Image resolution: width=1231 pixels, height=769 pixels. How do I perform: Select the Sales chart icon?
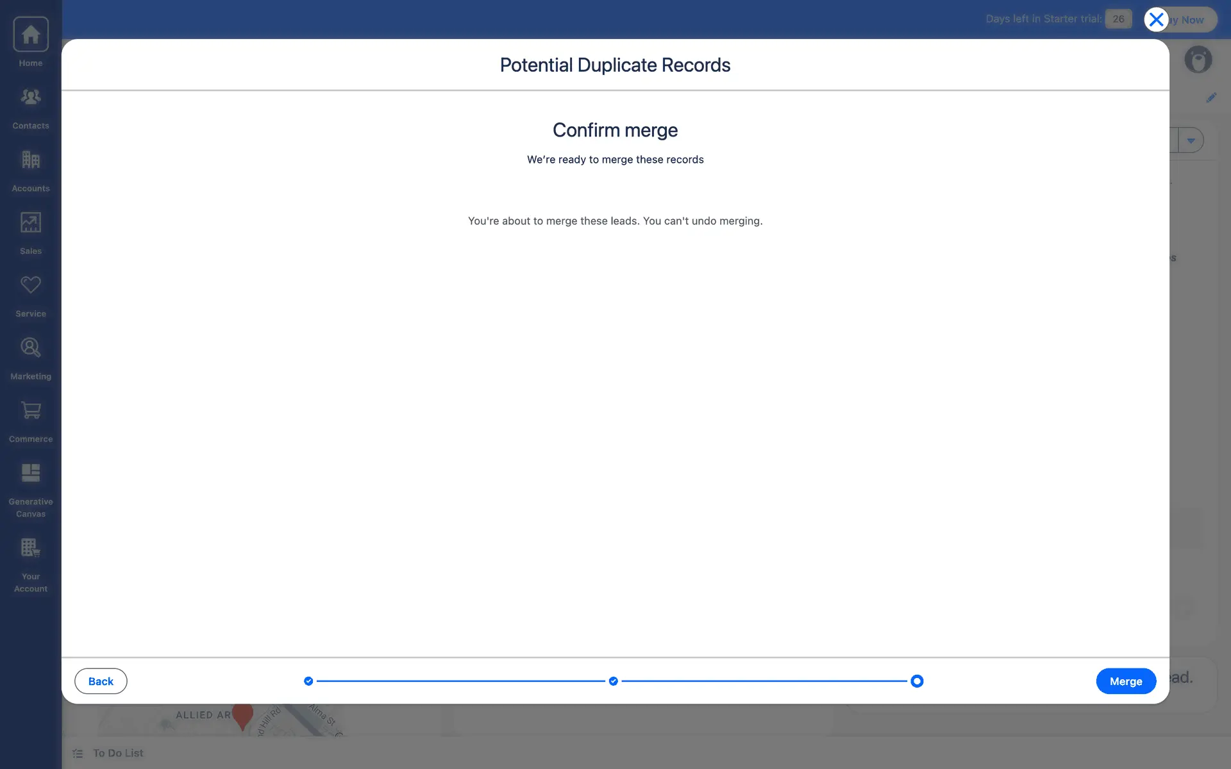[x=30, y=223]
